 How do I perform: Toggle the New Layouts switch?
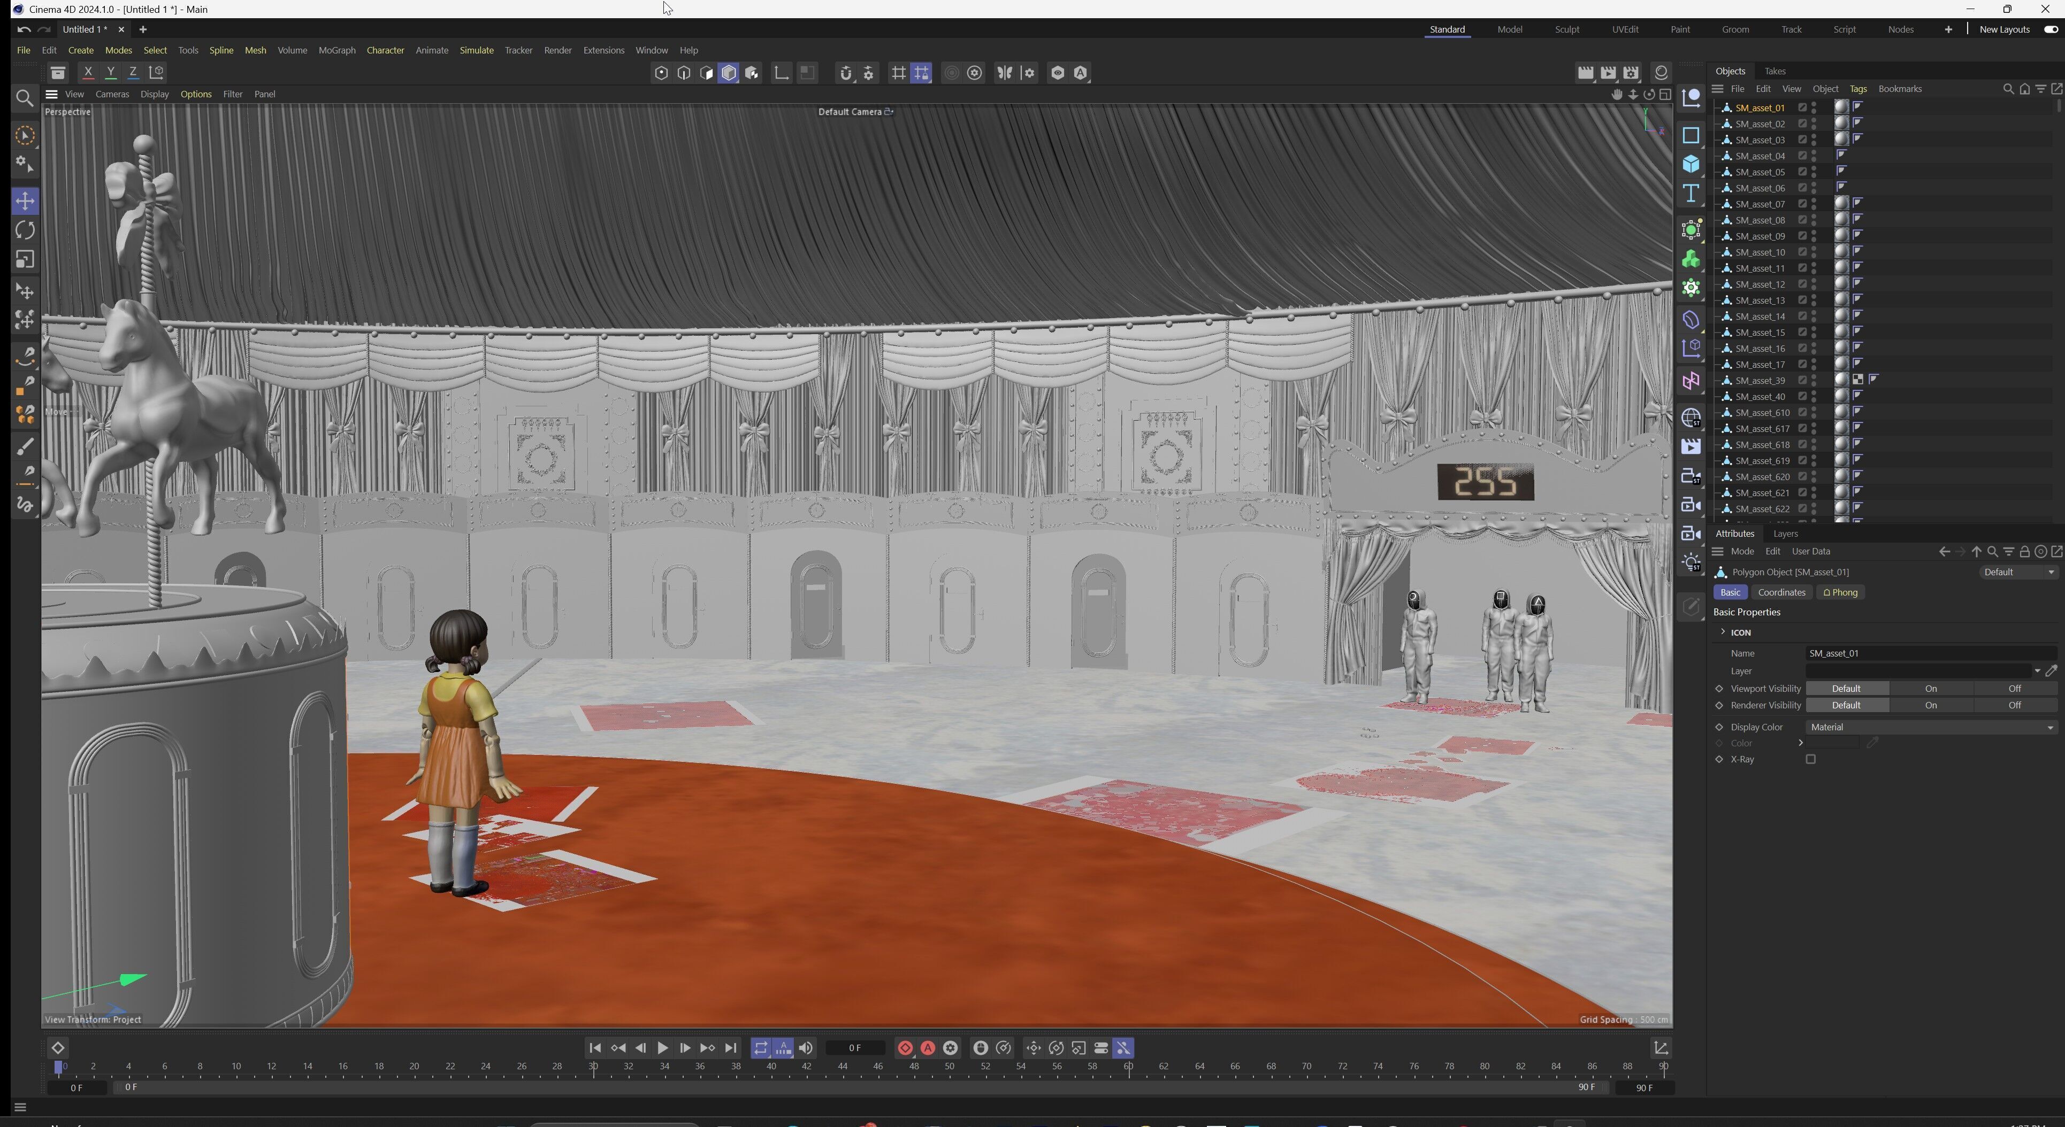coord(2050,29)
